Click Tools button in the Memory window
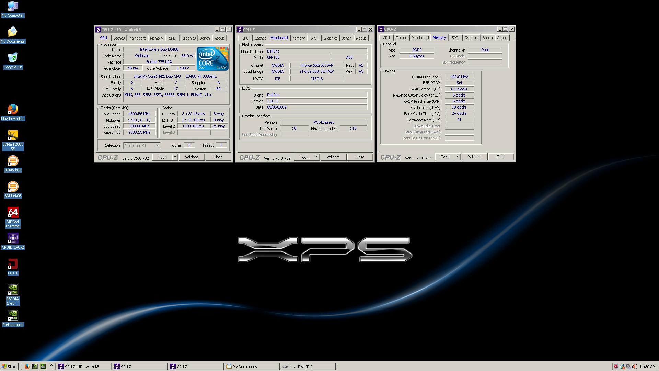Viewport: 659px width, 371px height. click(x=445, y=157)
